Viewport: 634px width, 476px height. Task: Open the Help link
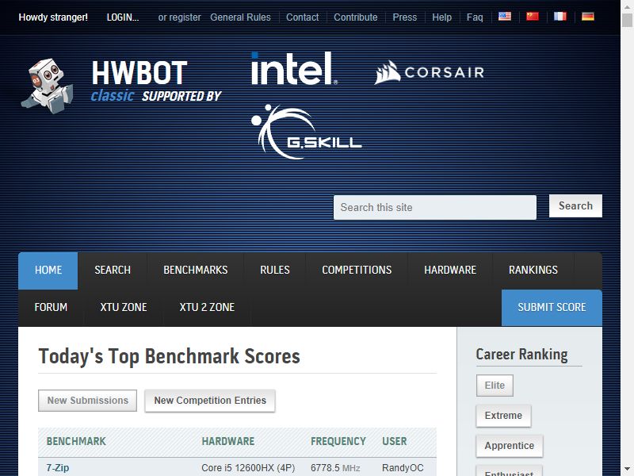[441, 17]
